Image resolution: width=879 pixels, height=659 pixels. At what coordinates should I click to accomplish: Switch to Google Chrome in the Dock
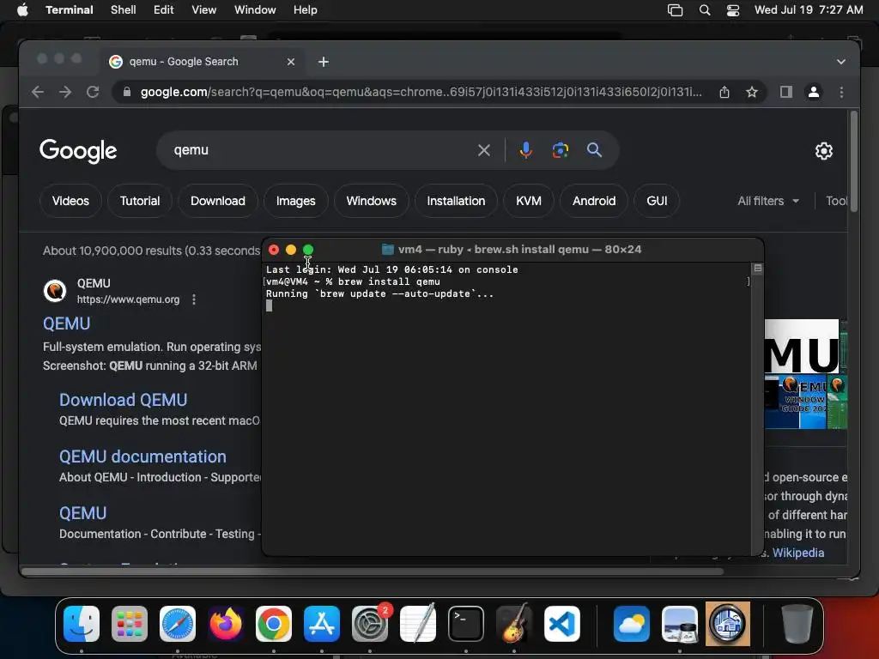point(274,624)
